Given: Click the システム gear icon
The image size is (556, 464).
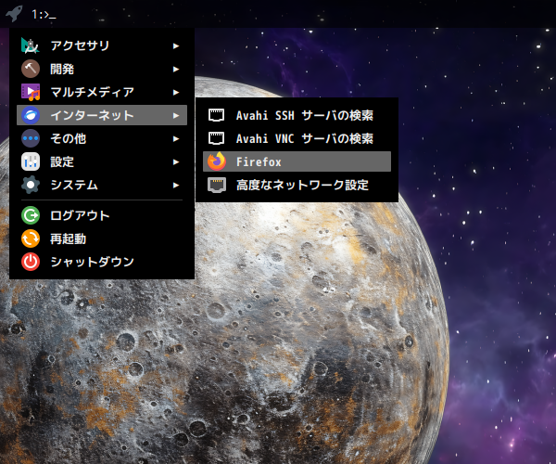Looking at the screenshot, I should click(31, 185).
